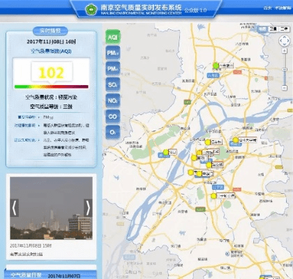Click the map pan-left arrow

[x=281, y=41]
